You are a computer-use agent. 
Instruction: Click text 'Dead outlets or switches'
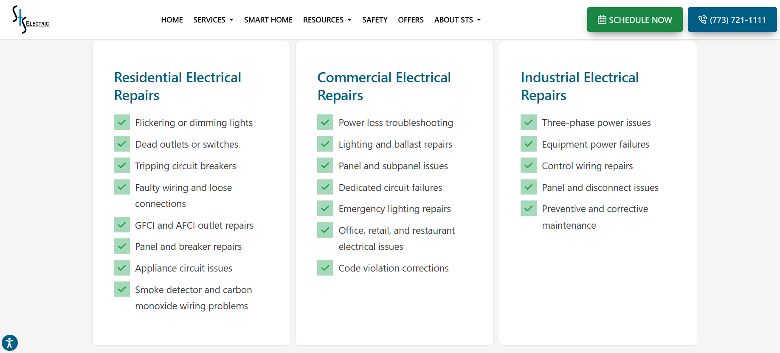(x=186, y=144)
